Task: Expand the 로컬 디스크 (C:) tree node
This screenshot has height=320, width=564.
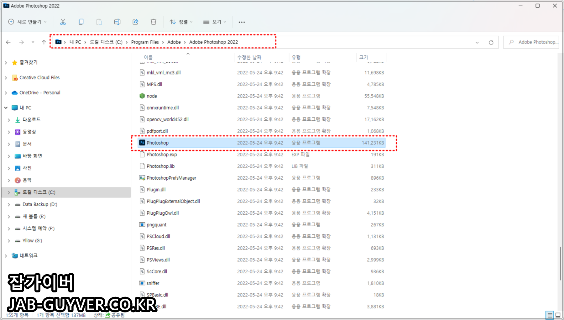Action: (x=9, y=192)
